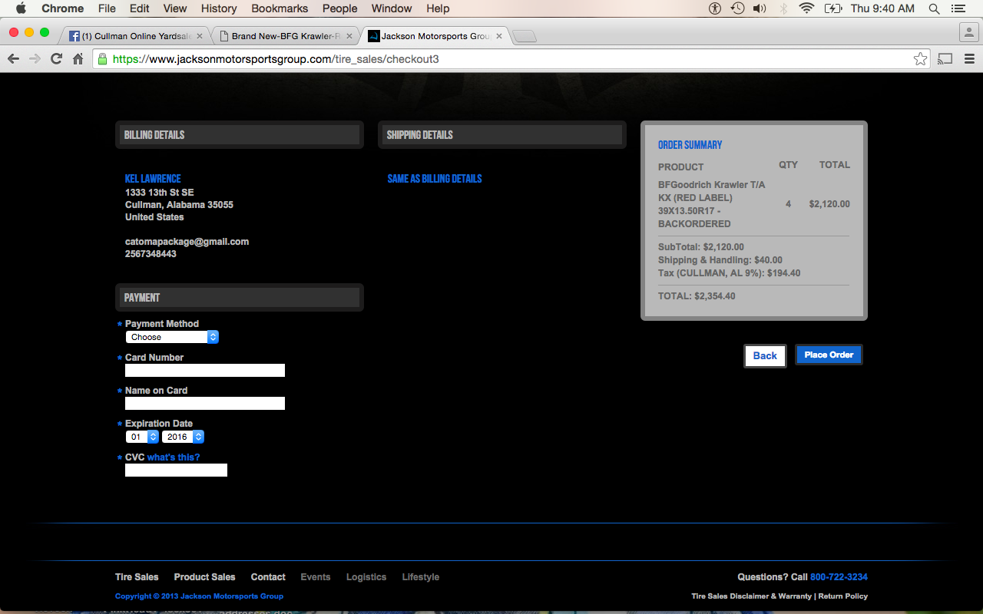Click the Wi-Fi status icon
Image resolution: width=983 pixels, height=614 pixels.
pyautogui.click(x=806, y=8)
